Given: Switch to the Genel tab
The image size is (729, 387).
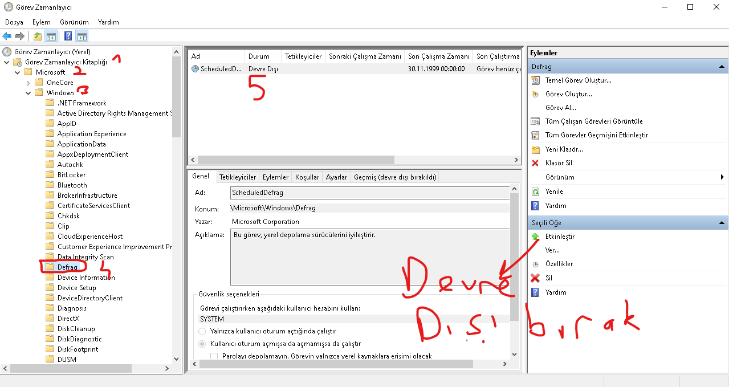Looking at the screenshot, I should (201, 177).
